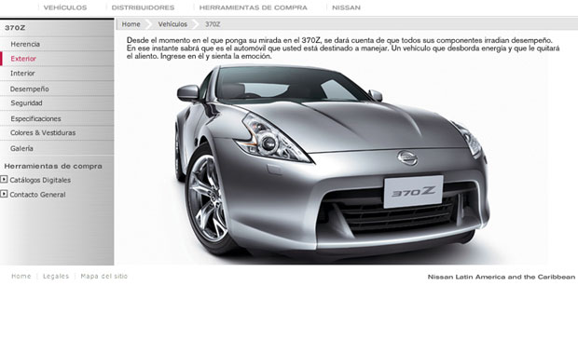
Task: Open the Contacto General link
Action: tap(37, 195)
